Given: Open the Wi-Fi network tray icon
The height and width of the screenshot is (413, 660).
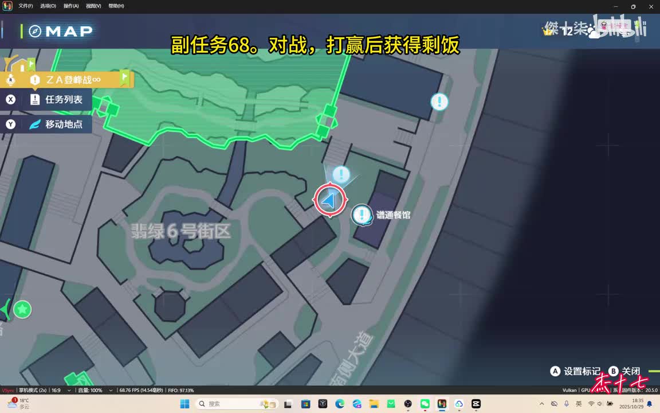Looking at the screenshot, I should click(x=591, y=404).
